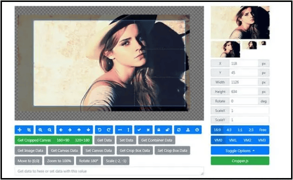Click Scale (-2, -1) button
Image resolution: width=293 pixels, height=180 pixels.
(116, 161)
